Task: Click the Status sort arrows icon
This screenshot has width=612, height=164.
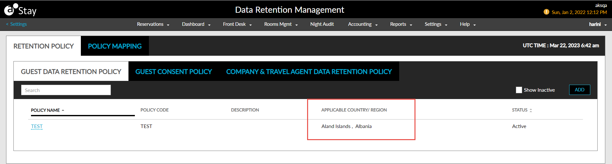Action: (531, 110)
